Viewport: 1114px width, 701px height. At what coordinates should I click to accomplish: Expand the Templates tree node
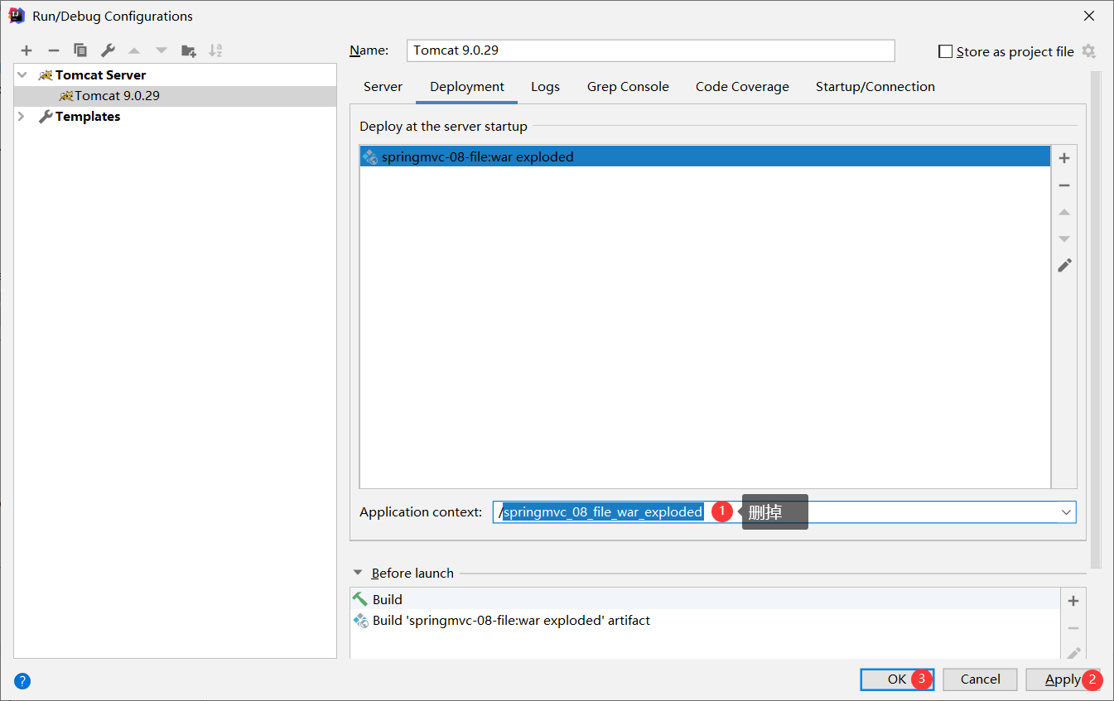pos(22,117)
